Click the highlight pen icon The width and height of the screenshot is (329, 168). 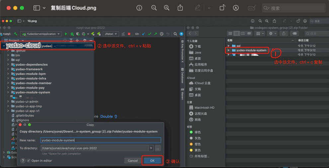pyautogui.click(x=198, y=8)
